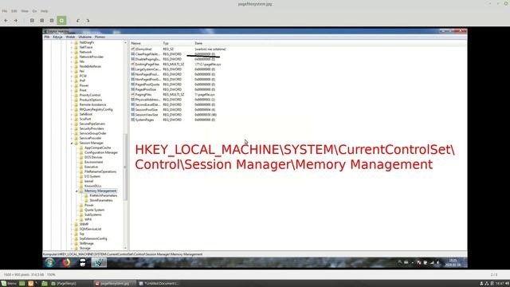The height and width of the screenshot is (287, 510).
Task: Select the KnownDLLs key
Action: tap(92, 186)
